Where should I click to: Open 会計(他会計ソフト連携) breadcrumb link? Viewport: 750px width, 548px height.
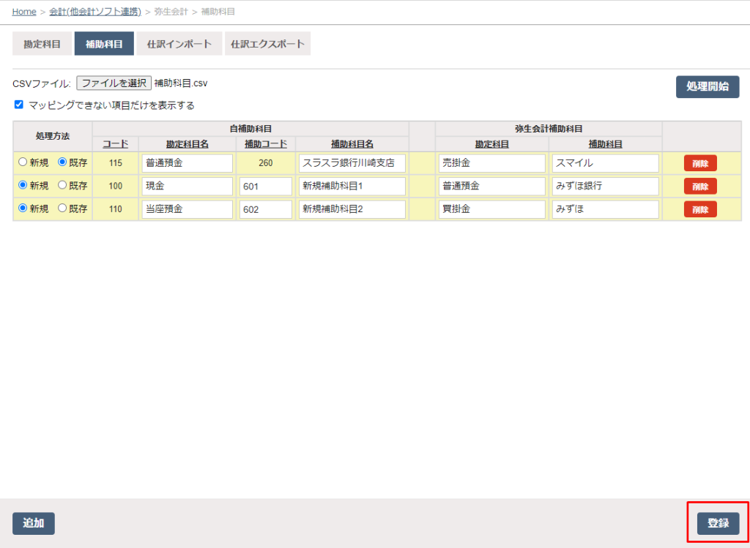(95, 12)
